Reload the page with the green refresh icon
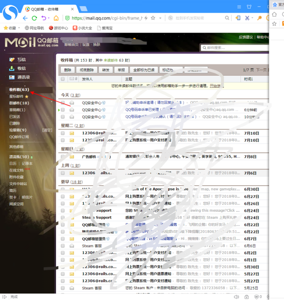284x300 pixels. coord(35,18)
